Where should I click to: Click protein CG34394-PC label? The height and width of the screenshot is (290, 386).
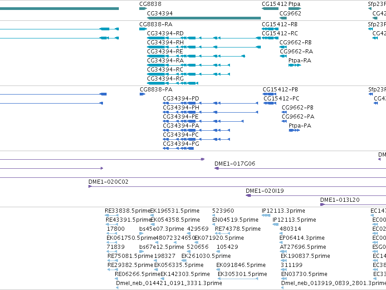click(x=181, y=135)
